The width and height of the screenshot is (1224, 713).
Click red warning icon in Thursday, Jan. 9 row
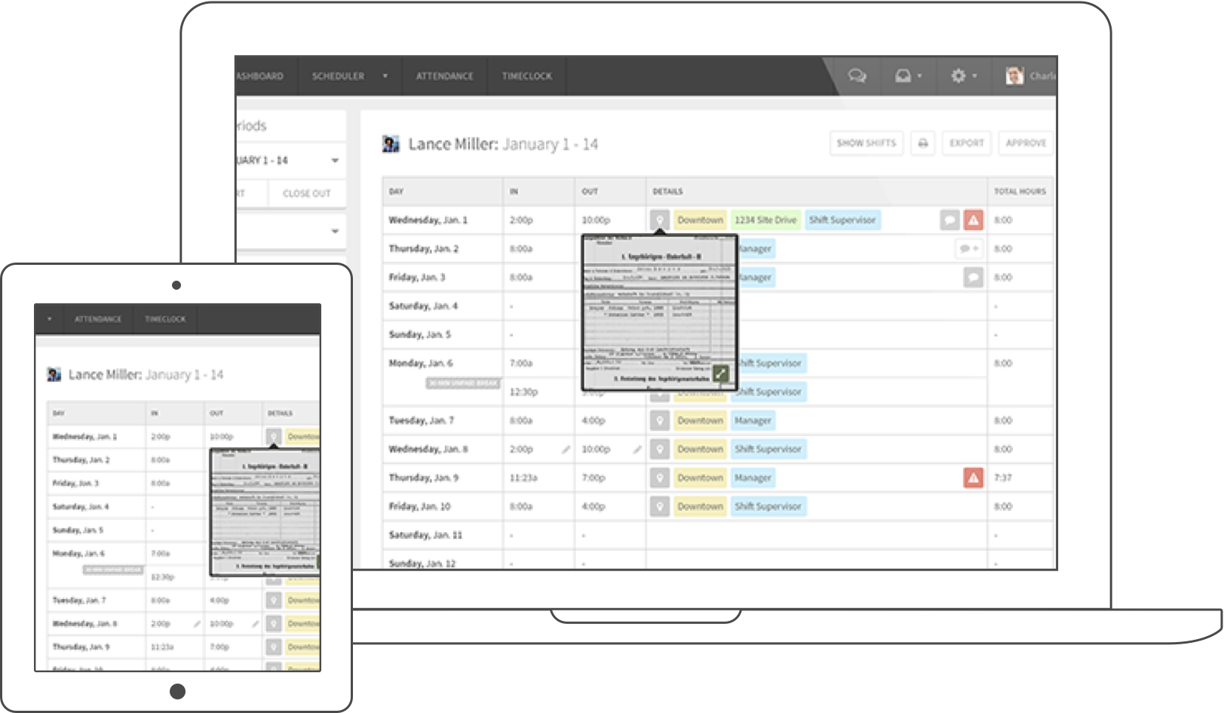(x=974, y=478)
